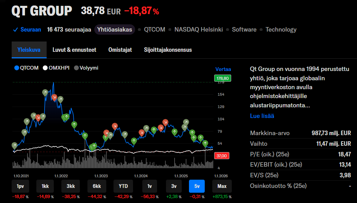Click the topmost marker in early 2025

pos(186,122)
